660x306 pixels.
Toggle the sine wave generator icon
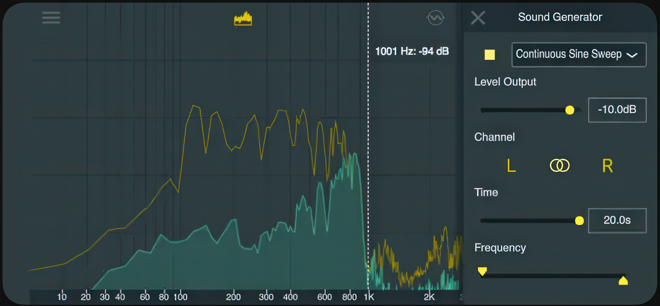[x=435, y=18]
